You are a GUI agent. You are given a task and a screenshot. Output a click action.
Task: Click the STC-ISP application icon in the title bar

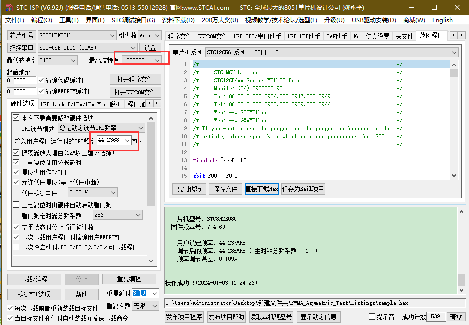pos(5,7)
